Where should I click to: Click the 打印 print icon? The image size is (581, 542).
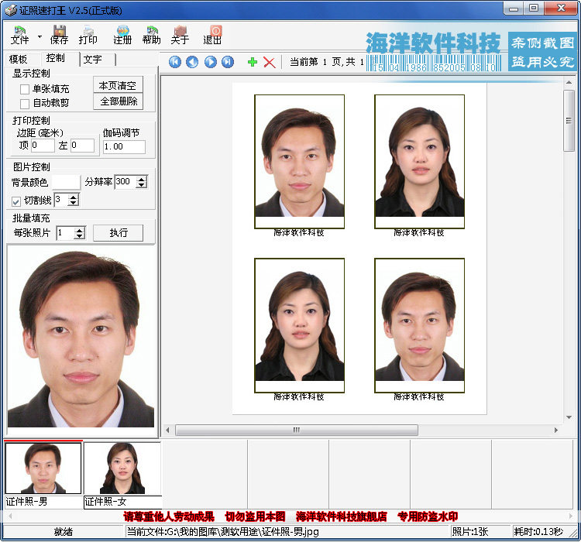pos(88,35)
